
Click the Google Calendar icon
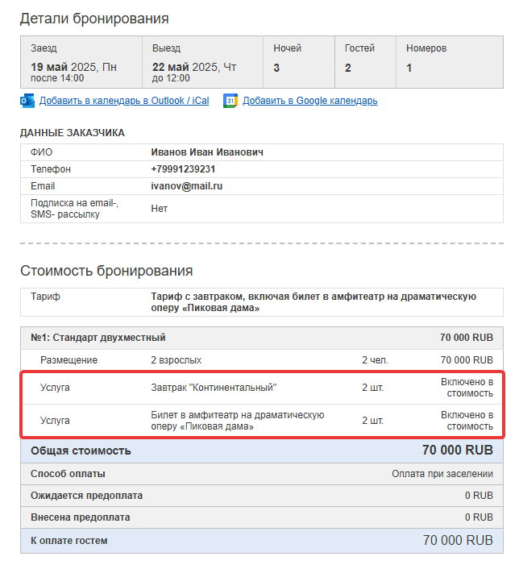[230, 101]
